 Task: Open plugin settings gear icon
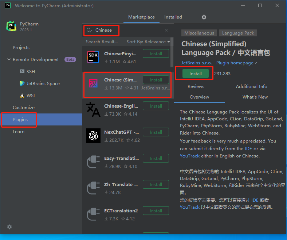pos(204,17)
